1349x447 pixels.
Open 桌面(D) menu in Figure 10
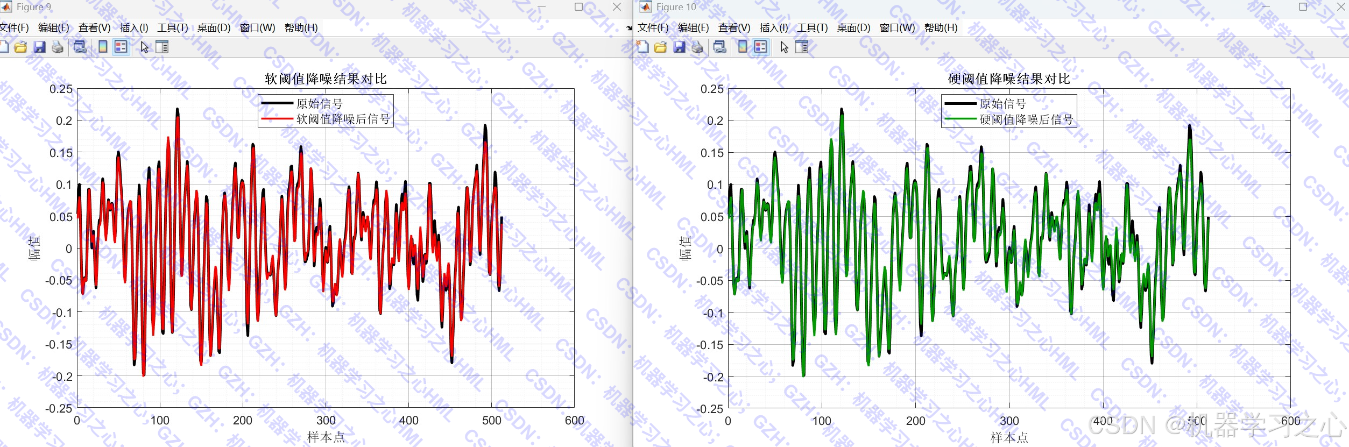[853, 28]
